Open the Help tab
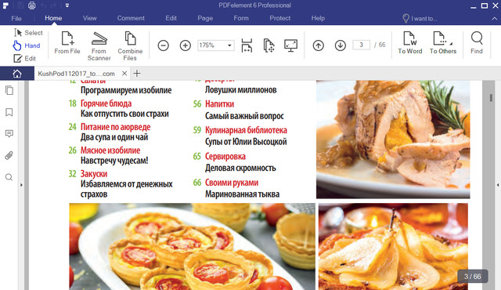 318,18
